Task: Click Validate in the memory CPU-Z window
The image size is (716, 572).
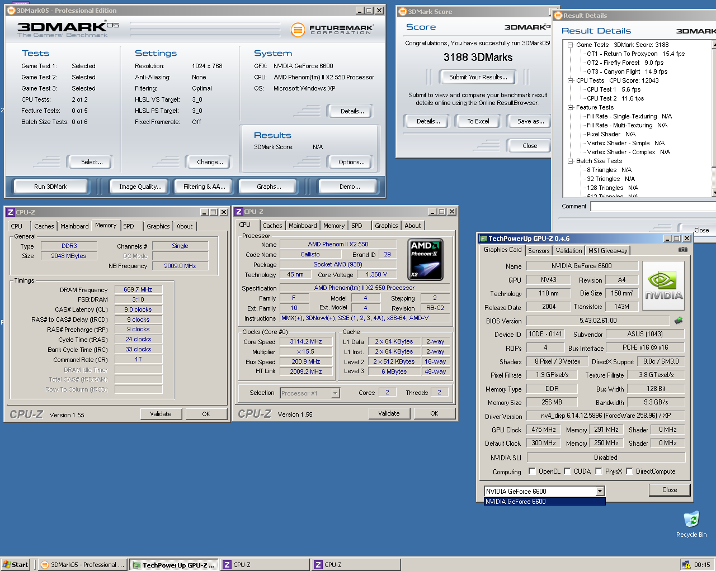Action: pos(161,414)
